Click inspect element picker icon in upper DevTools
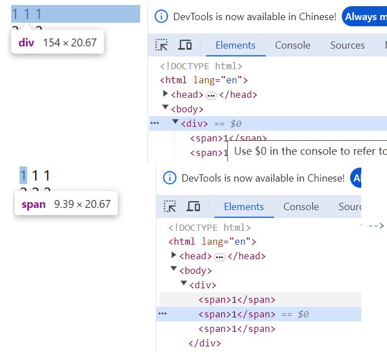Viewport: 387px width, 352px height. click(161, 45)
